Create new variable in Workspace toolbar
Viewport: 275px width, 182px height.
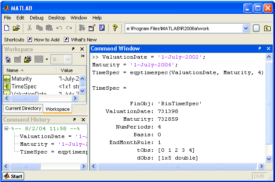[7, 59]
